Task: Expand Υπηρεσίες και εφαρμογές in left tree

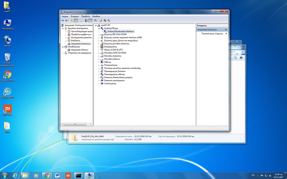Action: (x=63, y=53)
